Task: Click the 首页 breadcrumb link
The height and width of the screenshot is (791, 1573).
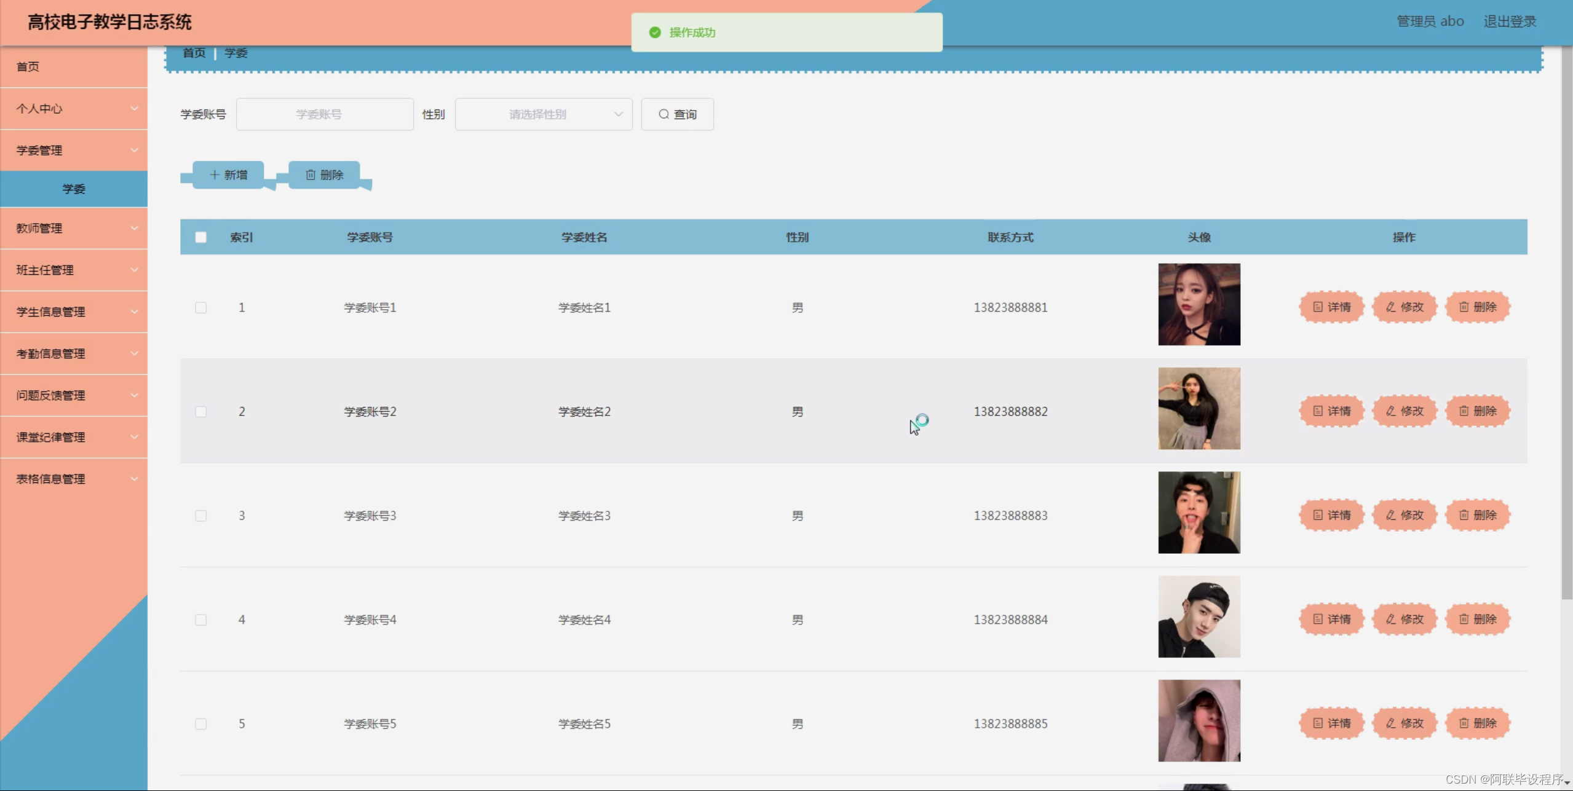Action: (x=194, y=53)
